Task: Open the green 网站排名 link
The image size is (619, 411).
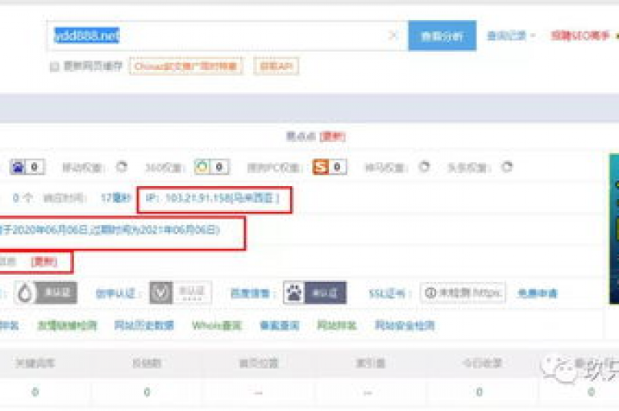Action: click(x=337, y=326)
